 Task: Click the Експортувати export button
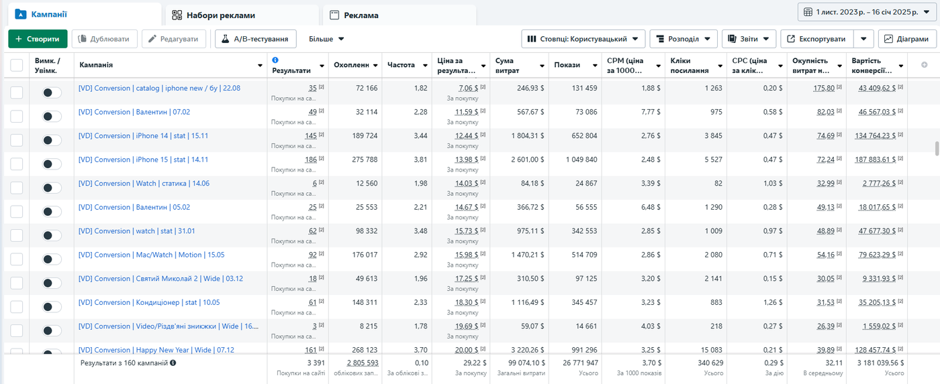(x=818, y=39)
